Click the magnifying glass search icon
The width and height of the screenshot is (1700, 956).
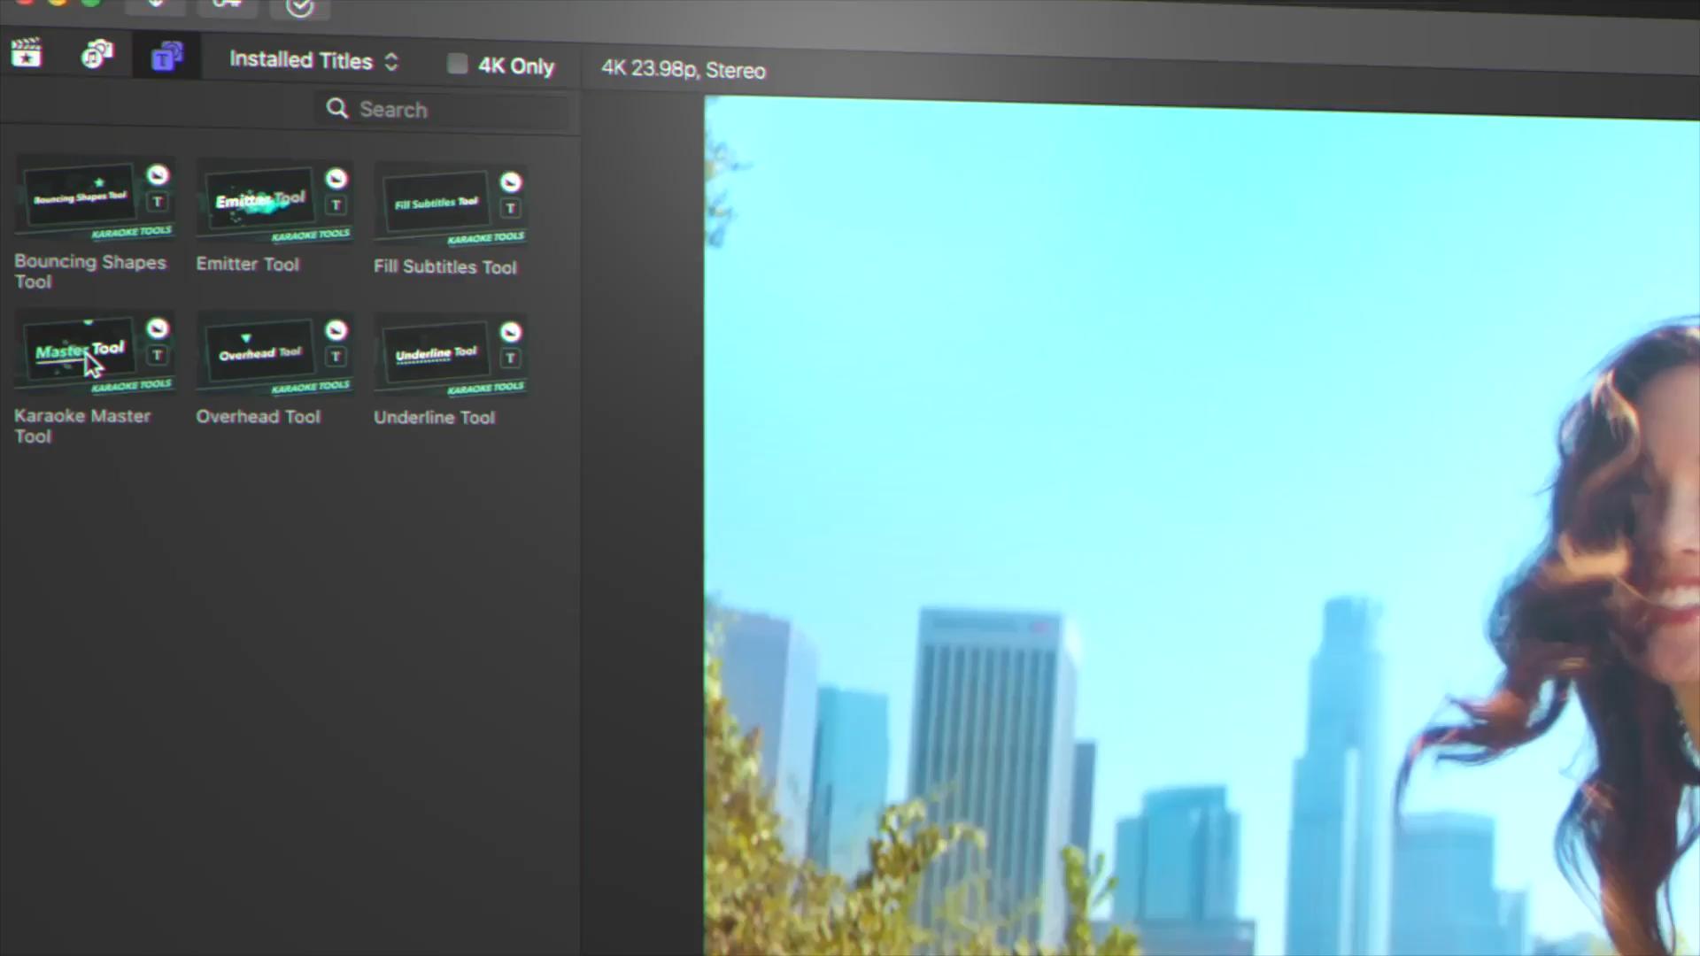click(x=336, y=108)
